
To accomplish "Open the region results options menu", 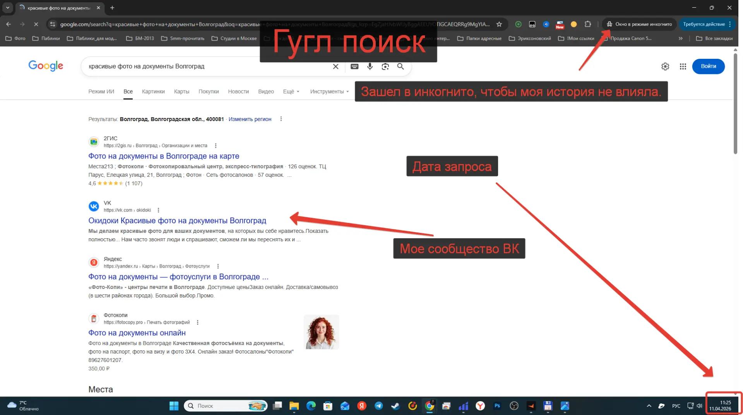I will 281,119.
